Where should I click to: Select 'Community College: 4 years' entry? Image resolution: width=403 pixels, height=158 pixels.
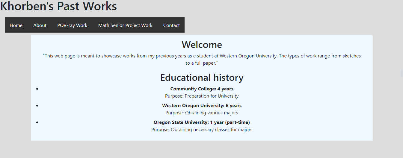coord(202,89)
